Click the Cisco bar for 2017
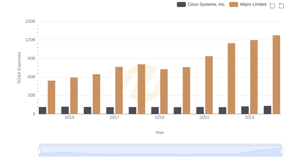Viewport: 288px width, 165px height. (x=110, y=111)
